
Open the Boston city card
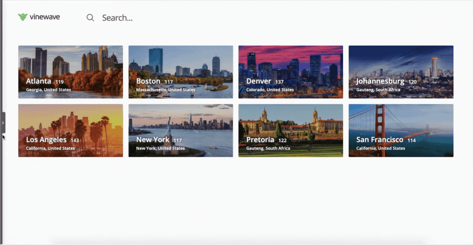pyautogui.click(x=181, y=72)
